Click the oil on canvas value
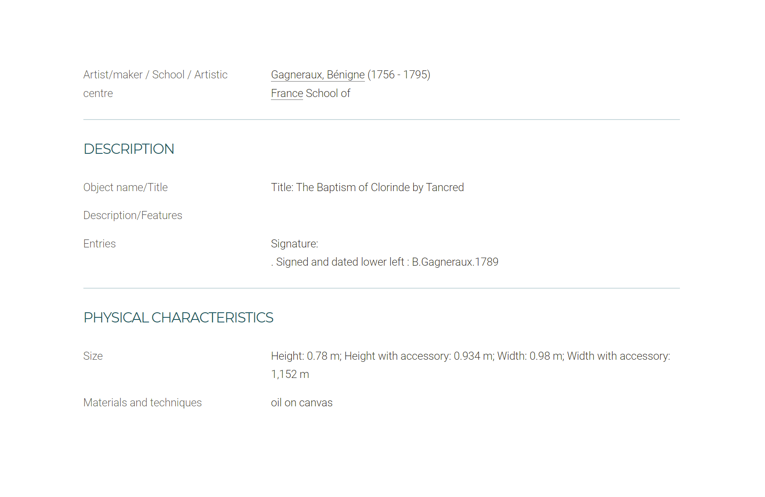765x497 pixels. 302,403
